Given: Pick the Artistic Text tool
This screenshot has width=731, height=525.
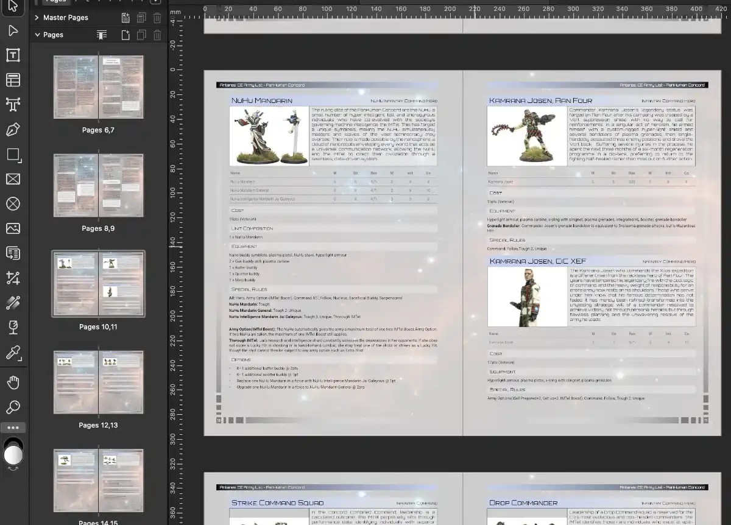Looking at the screenshot, I should [13, 105].
